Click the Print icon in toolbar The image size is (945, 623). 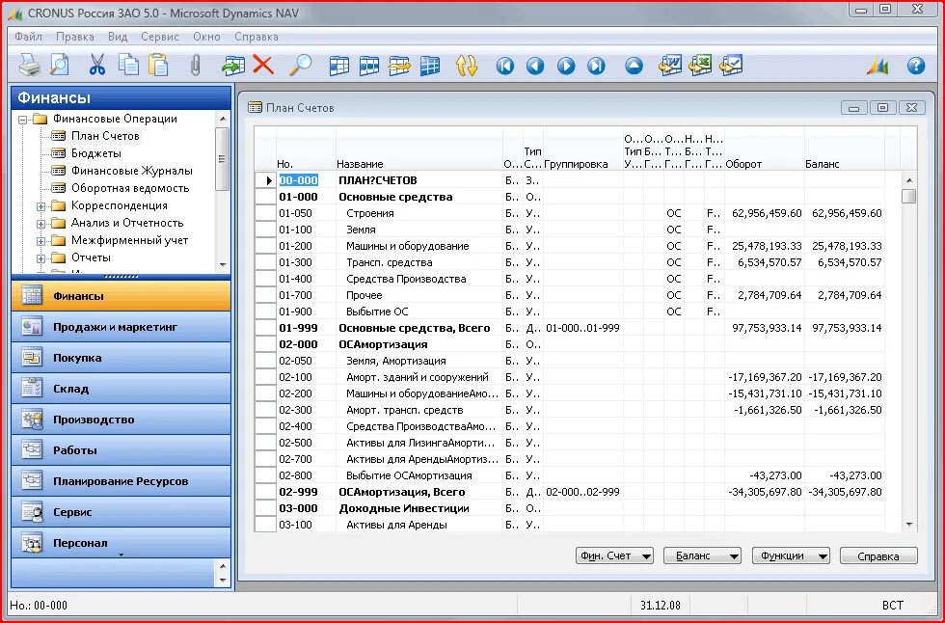coord(29,65)
